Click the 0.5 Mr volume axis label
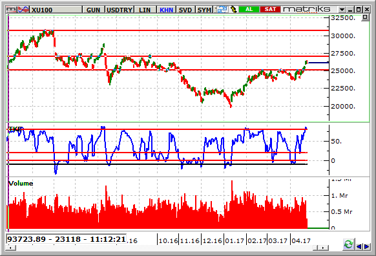The width and height of the screenshot is (376, 256). point(342,212)
